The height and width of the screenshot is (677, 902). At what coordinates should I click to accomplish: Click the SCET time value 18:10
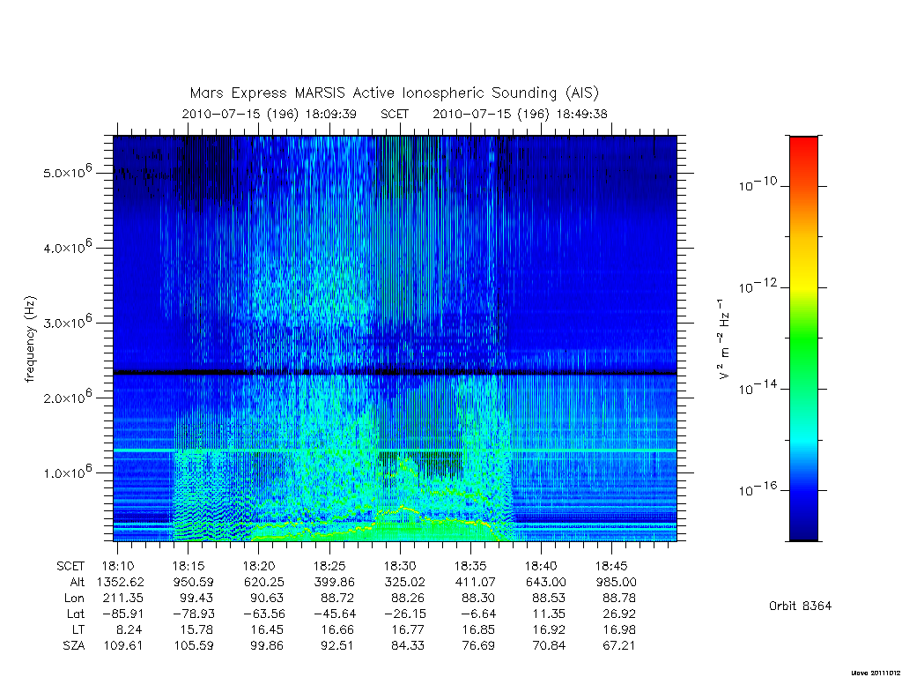click(x=118, y=566)
